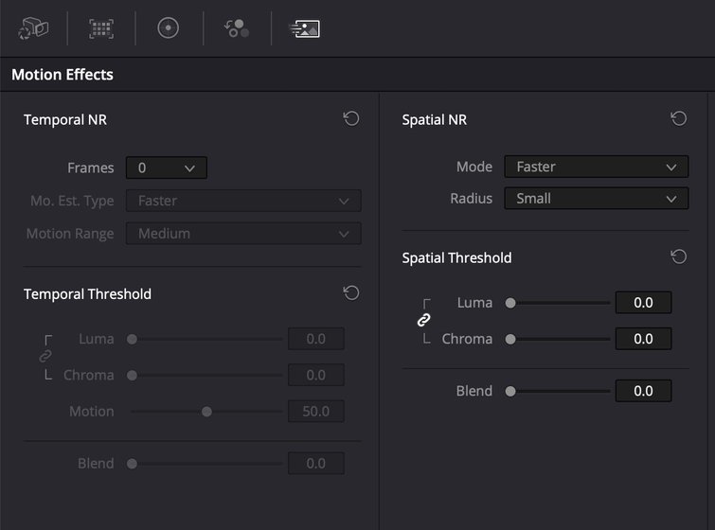Select the Motion Effects palette icon
Viewport: 715px width, 530px height.
click(305, 28)
